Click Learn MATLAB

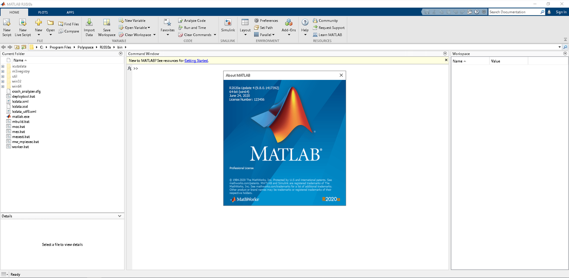tap(327, 35)
